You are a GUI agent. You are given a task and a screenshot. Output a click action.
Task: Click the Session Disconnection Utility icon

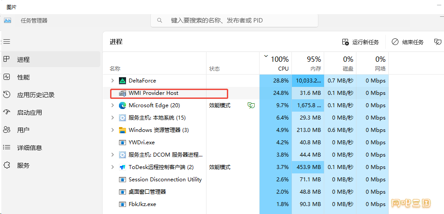122,180
